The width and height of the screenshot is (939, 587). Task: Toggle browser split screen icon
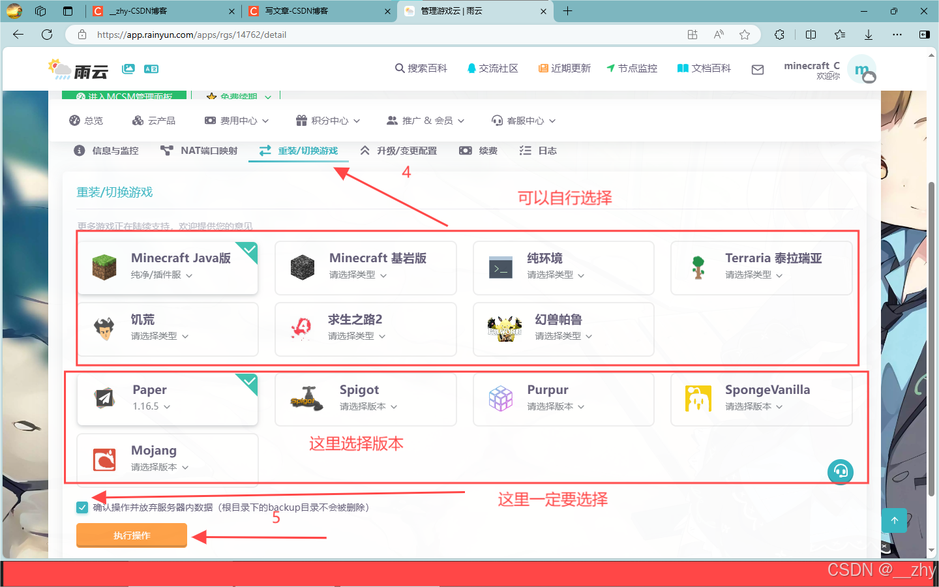point(811,35)
